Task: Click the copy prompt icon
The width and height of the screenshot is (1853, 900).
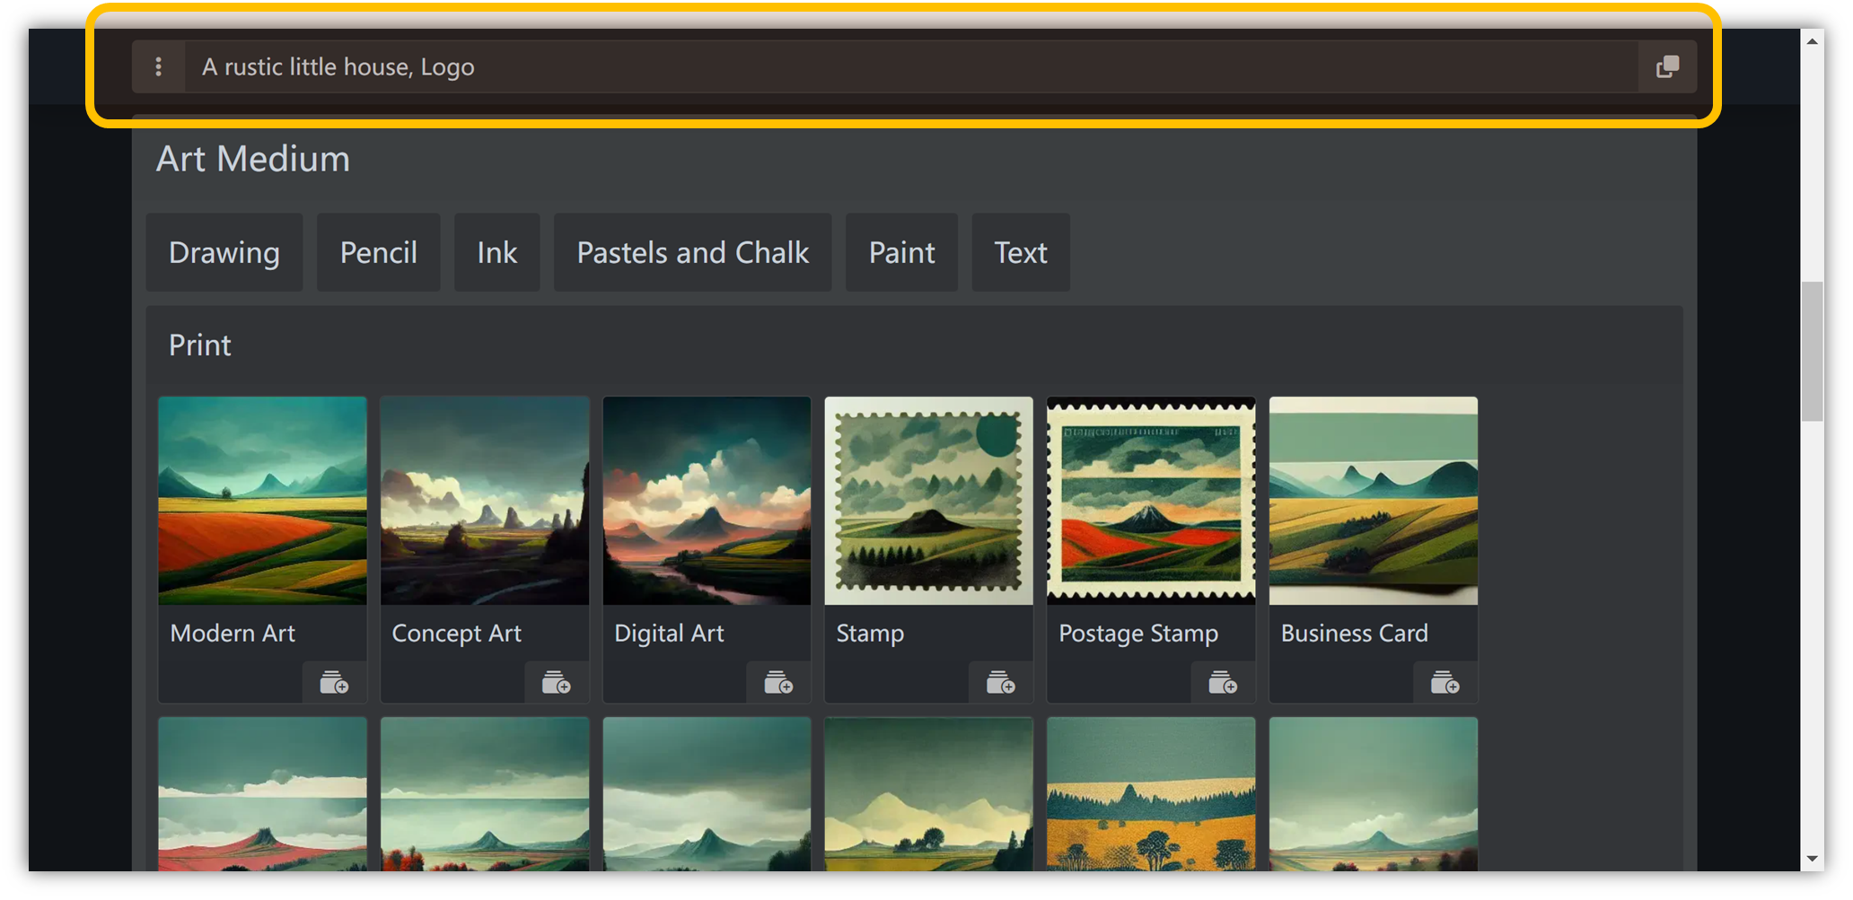Action: [x=1667, y=66]
